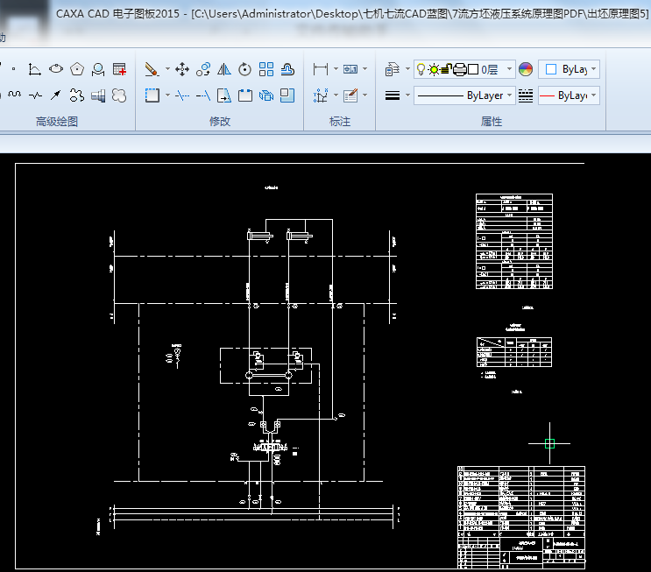Insert a table with the table icon
This screenshot has width=651, height=572.
119,68
